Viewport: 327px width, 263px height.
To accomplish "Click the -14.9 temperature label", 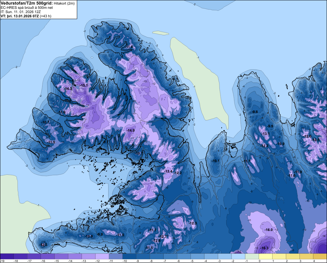I will point(130,130).
